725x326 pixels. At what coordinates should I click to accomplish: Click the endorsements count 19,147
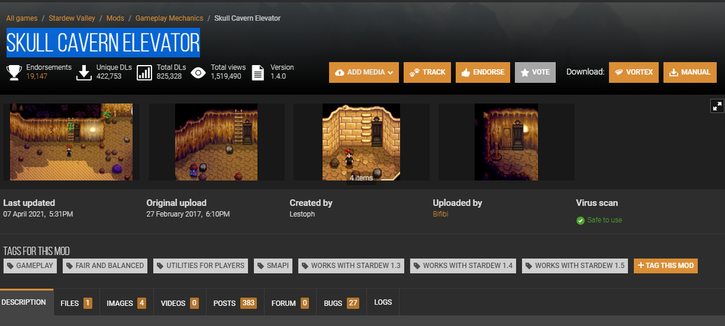pos(37,76)
